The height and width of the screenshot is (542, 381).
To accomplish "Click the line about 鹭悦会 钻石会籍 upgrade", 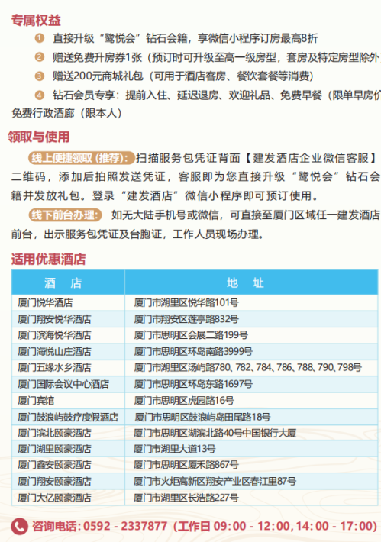I will click(185, 37).
